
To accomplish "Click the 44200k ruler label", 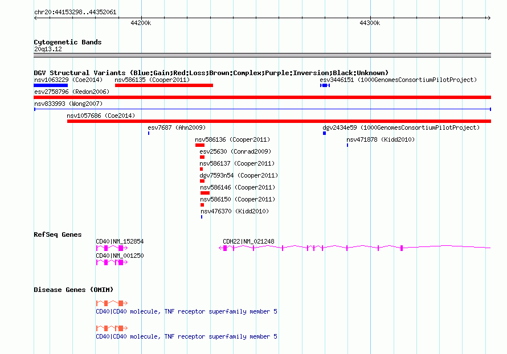I will tap(141, 23).
